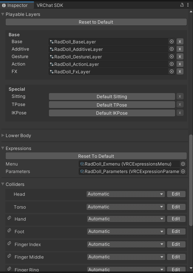Collapse the Playable Layers section

3,14
